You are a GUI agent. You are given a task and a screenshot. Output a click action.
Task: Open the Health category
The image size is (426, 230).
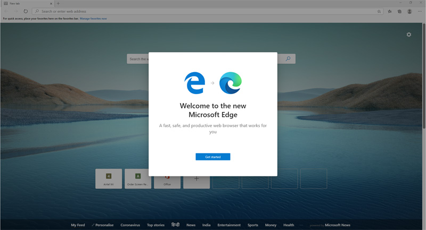(289, 225)
